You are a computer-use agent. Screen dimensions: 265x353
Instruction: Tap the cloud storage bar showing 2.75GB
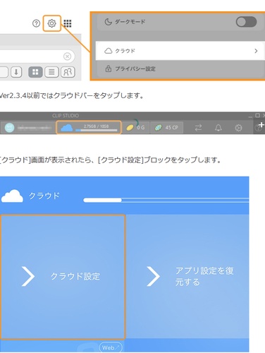click(89, 128)
